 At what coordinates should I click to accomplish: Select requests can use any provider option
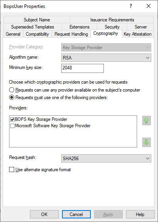11,90
